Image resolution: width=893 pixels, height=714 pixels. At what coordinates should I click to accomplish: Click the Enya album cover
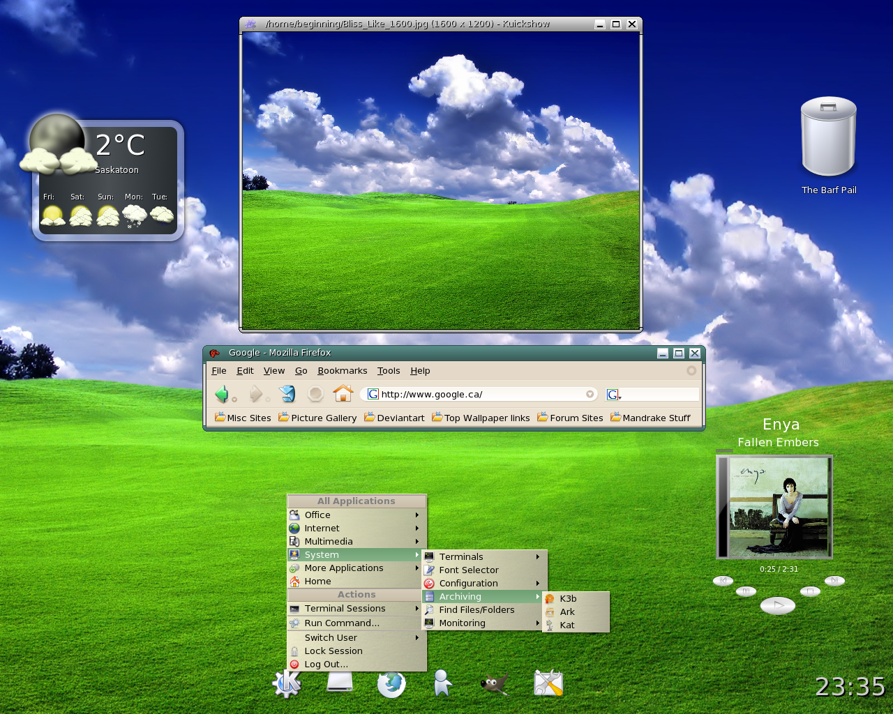click(774, 507)
